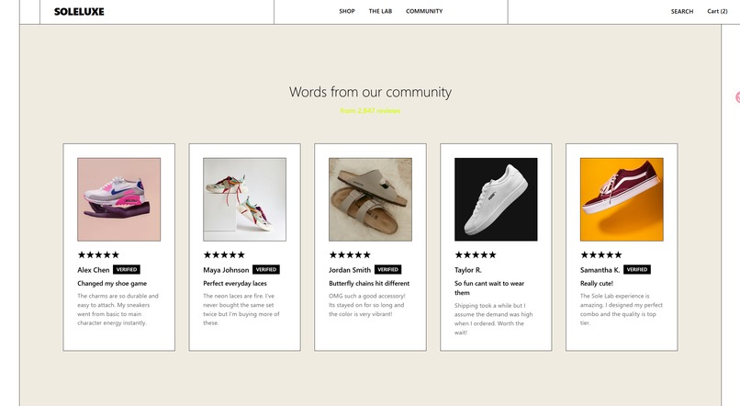This screenshot has height=406, width=740.
Task: Click the VERIFIED badge next to Samantha K.
Action: (637, 269)
